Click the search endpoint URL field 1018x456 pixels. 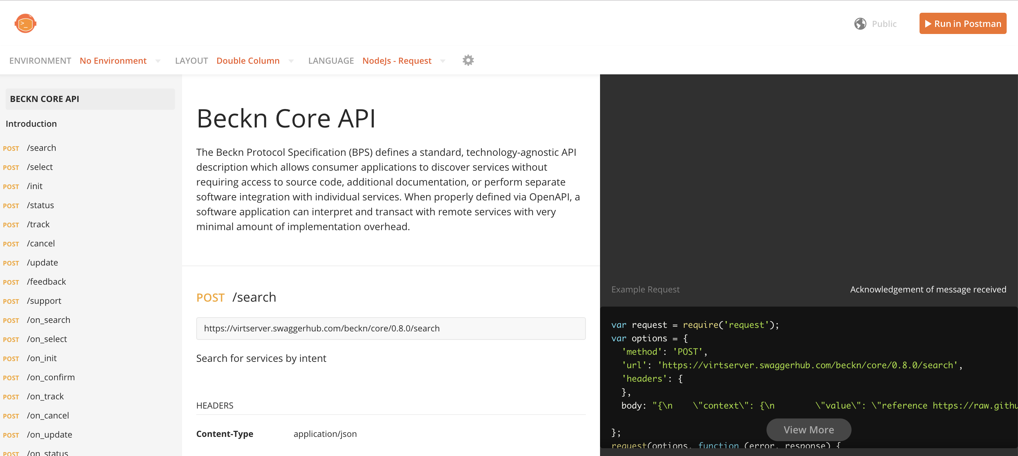pyautogui.click(x=390, y=328)
